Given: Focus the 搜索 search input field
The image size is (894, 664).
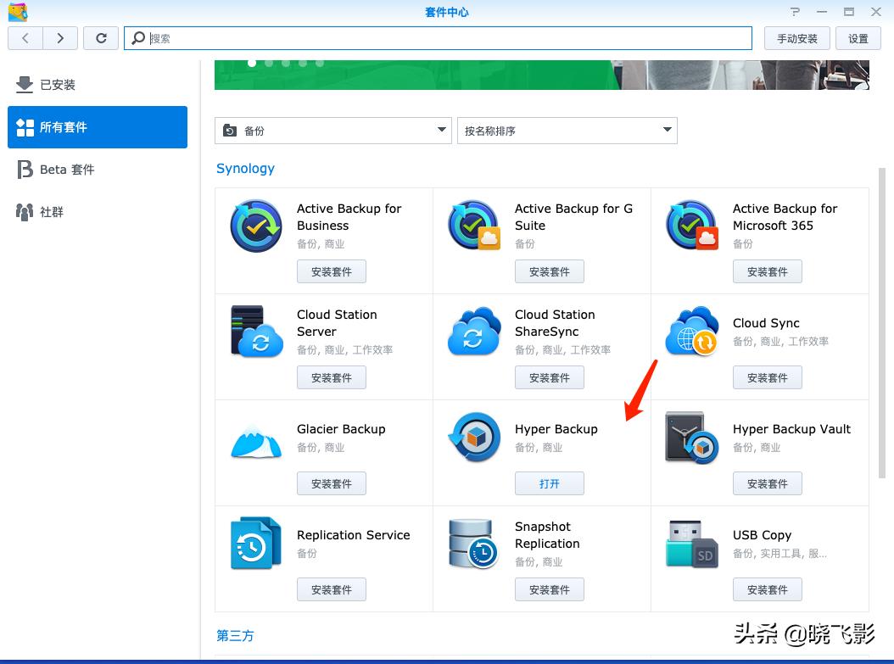Looking at the screenshot, I should point(438,38).
